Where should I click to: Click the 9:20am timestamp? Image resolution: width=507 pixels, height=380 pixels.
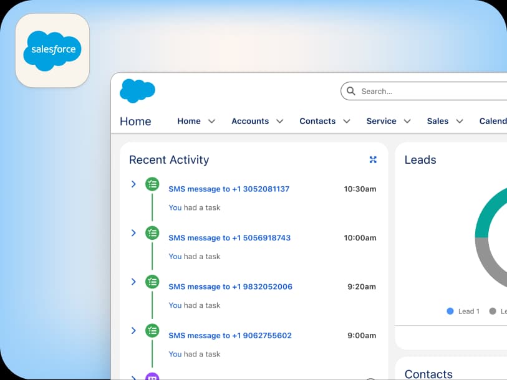pyautogui.click(x=362, y=287)
